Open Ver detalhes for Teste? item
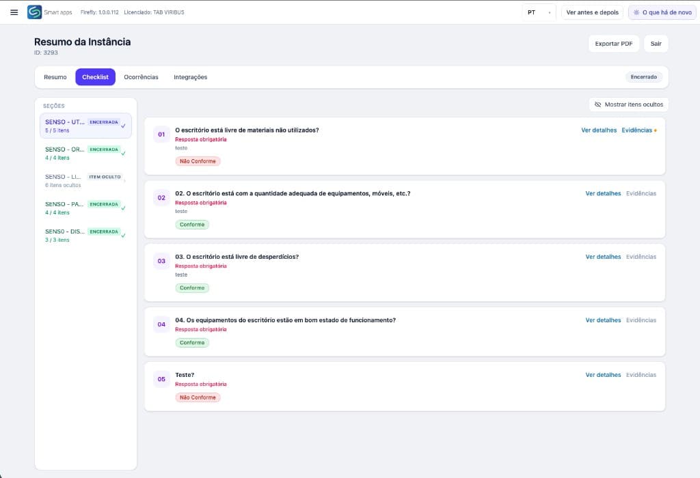This screenshot has width=700, height=478. [603, 375]
